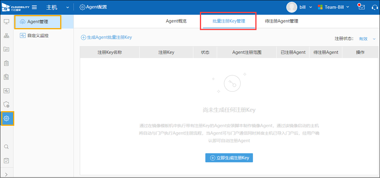Open the task checklist sidebar icon

[7, 160]
